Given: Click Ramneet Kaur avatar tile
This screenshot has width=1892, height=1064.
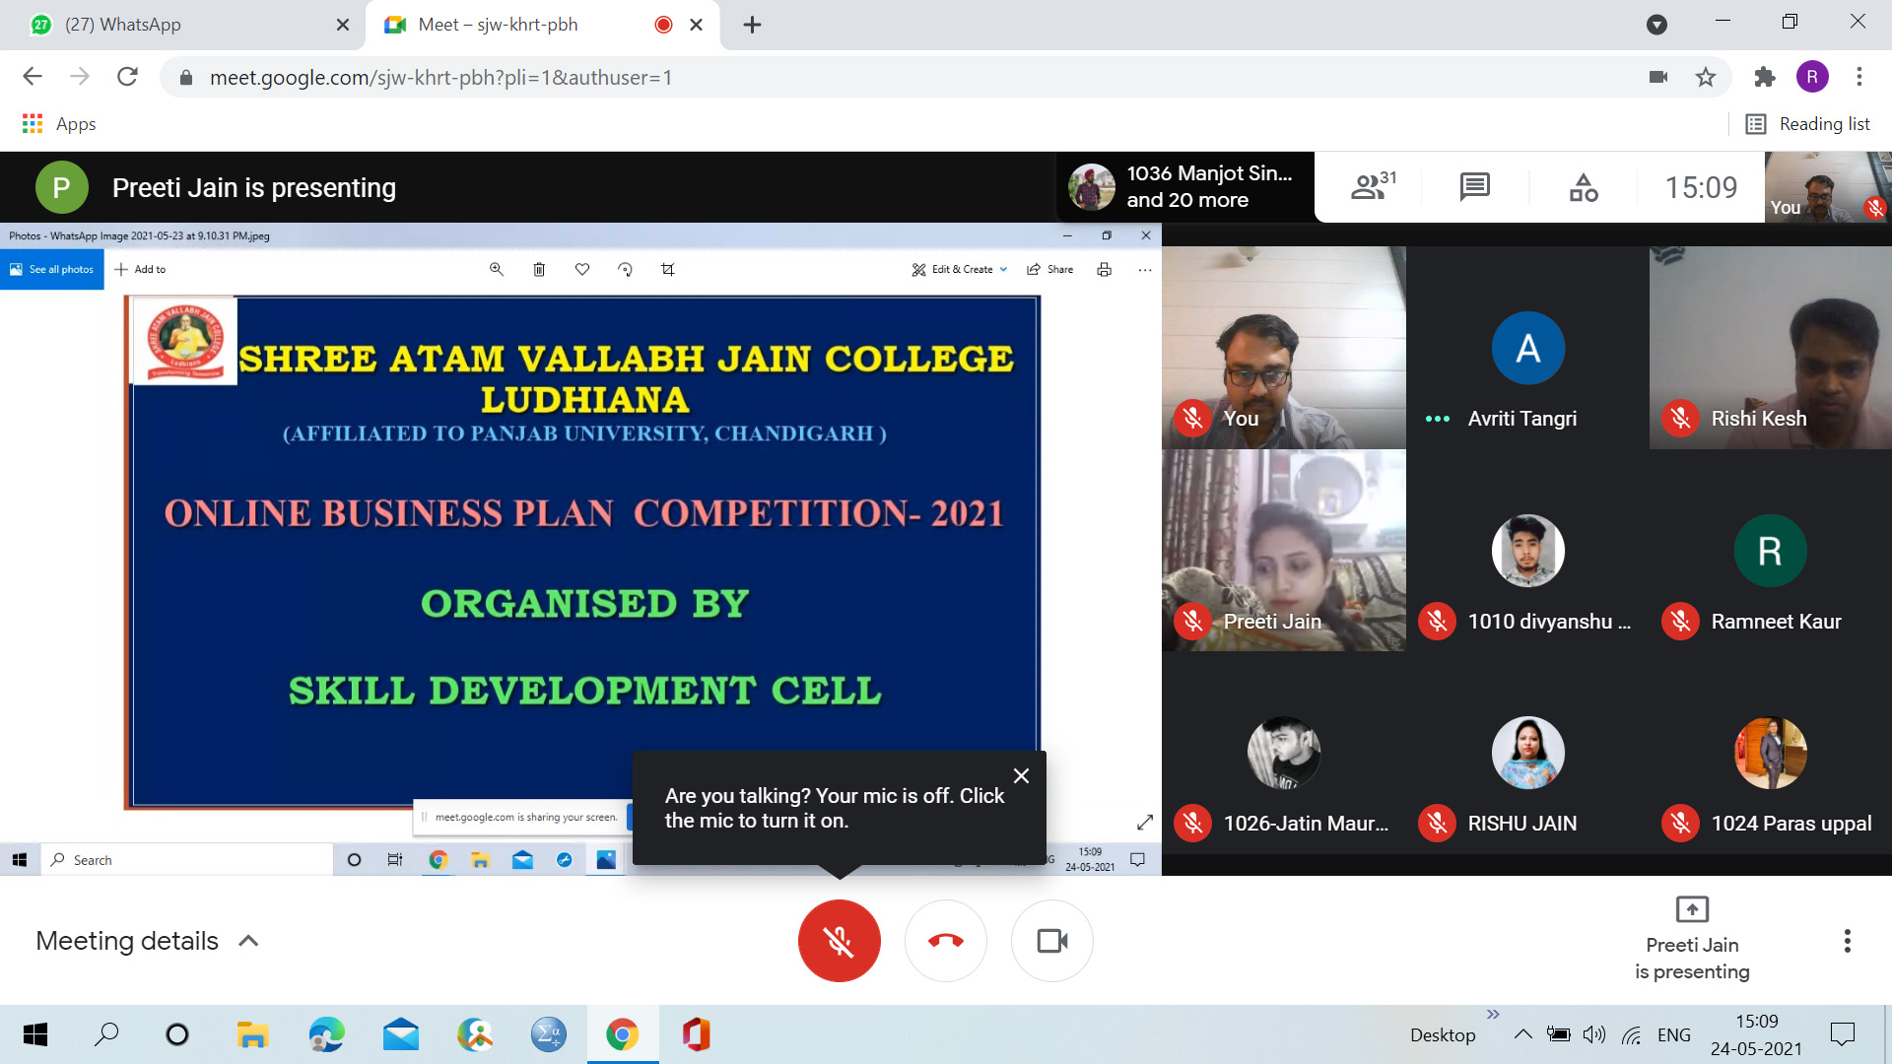Looking at the screenshot, I should 1771,550.
